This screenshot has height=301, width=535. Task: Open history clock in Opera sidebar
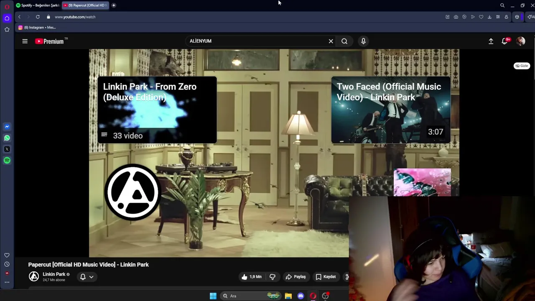7,264
